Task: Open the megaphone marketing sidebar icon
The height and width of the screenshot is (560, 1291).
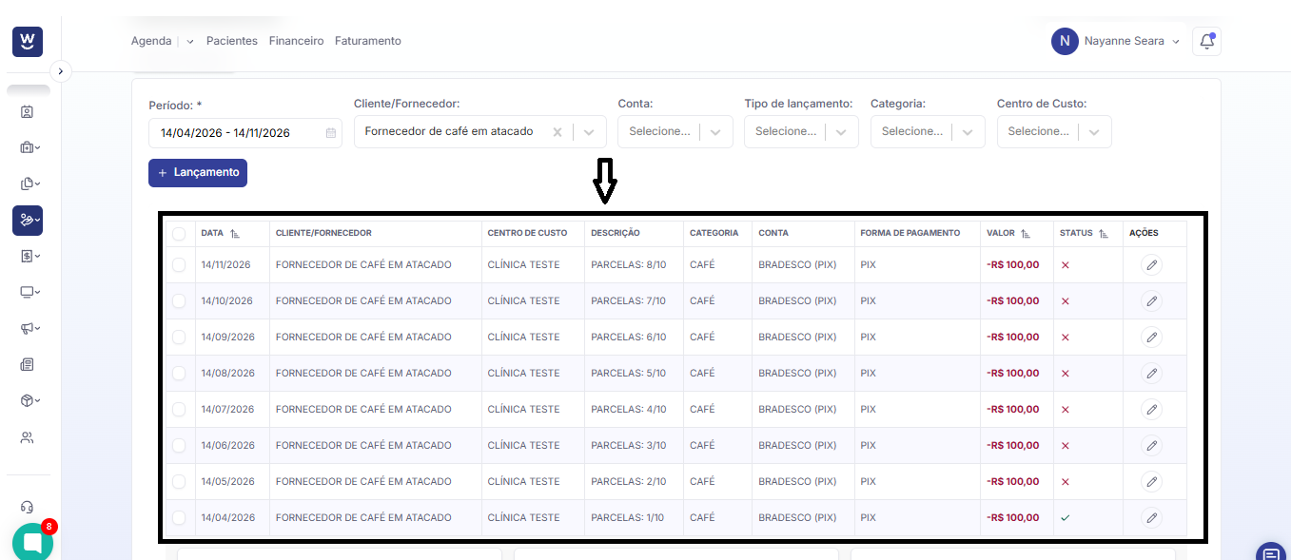Action: click(x=28, y=328)
